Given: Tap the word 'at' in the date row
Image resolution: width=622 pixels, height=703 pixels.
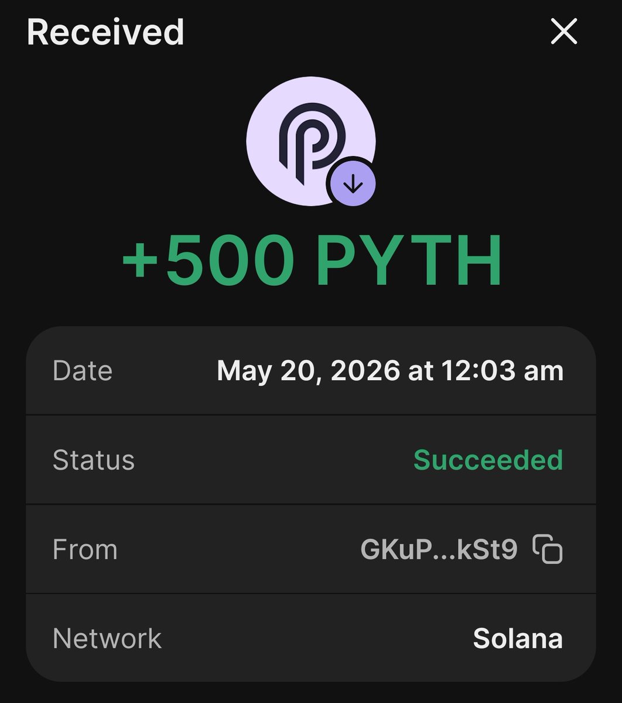Looking at the screenshot, I should (421, 371).
